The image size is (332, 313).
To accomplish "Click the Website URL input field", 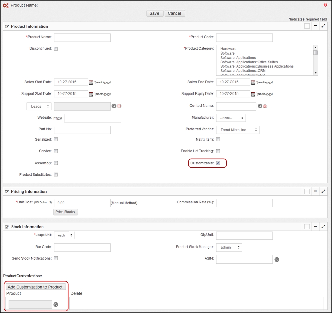I will (x=93, y=118).
